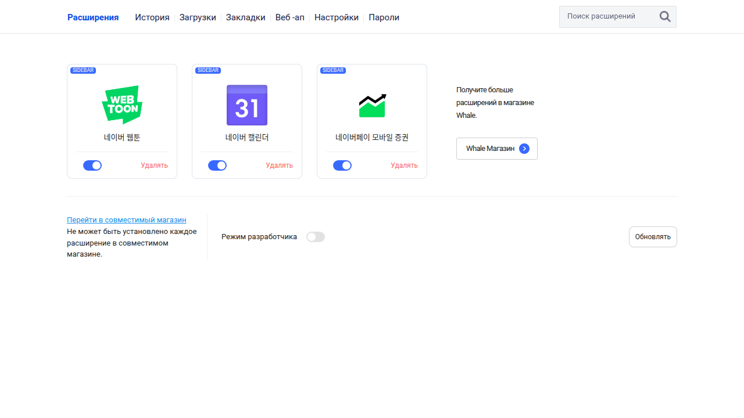This screenshot has width=744, height=418.
Task: Click the Обновлять button
Action: [653, 237]
